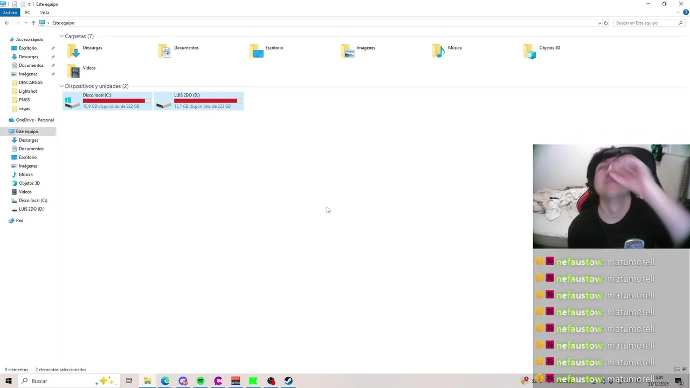Click the Properties quick access toolbar icon

(15, 4)
